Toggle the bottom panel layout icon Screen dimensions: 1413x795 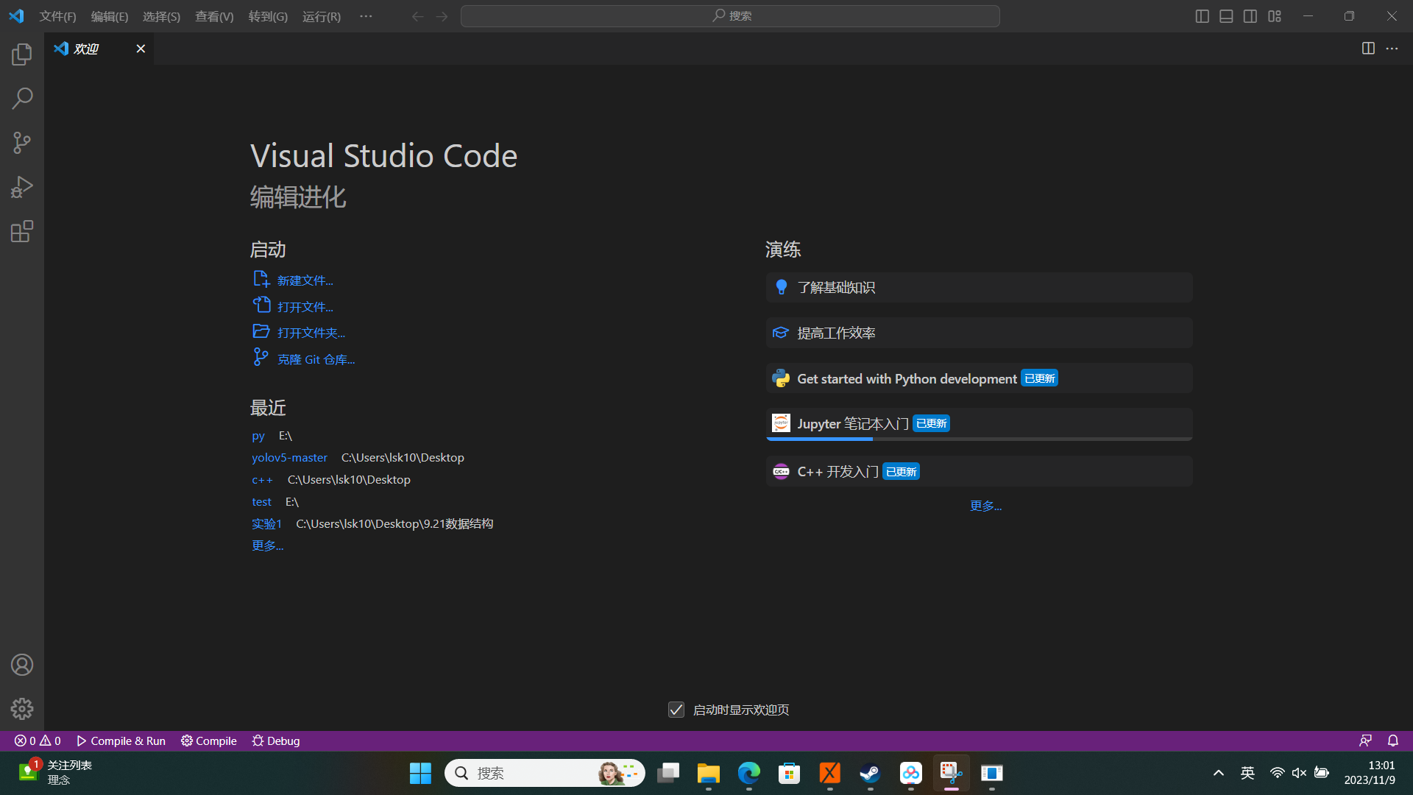[x=1226, y=16]
